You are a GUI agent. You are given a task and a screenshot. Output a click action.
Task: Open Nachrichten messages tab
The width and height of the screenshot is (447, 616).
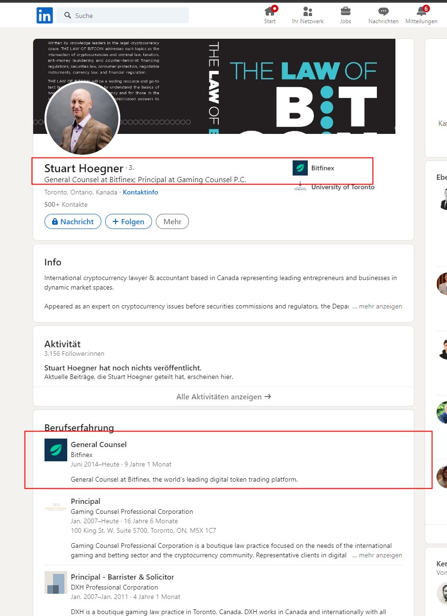pyautogui.click(x=384, y=15)
